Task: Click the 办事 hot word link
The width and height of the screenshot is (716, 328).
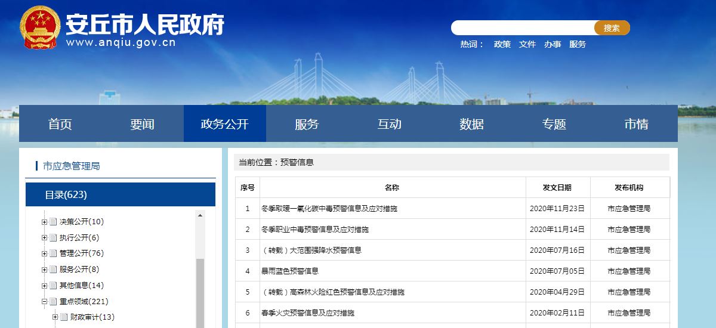Action: pyautogui.click(x=553, y=44)
